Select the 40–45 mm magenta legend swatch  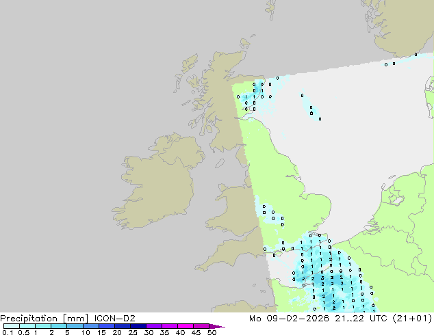[186, 326]
